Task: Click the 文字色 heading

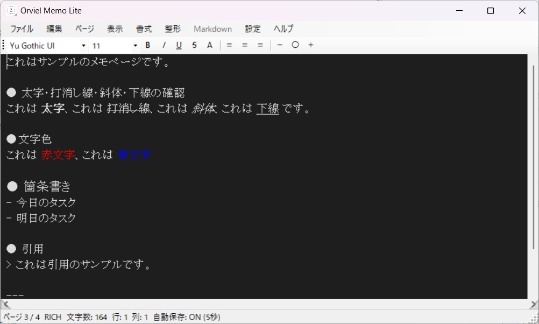Action: (x=35, y=139)
